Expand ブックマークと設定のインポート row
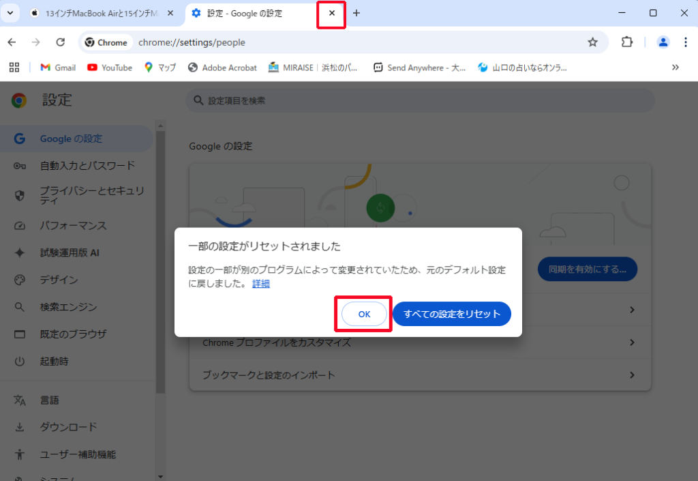This screenshot has height=481, width=698. click(x=420, y=375)
